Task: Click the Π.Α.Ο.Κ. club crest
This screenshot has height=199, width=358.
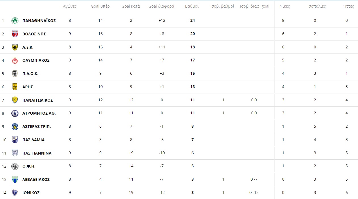Action: pyautogui.click(x=15, y=74)
